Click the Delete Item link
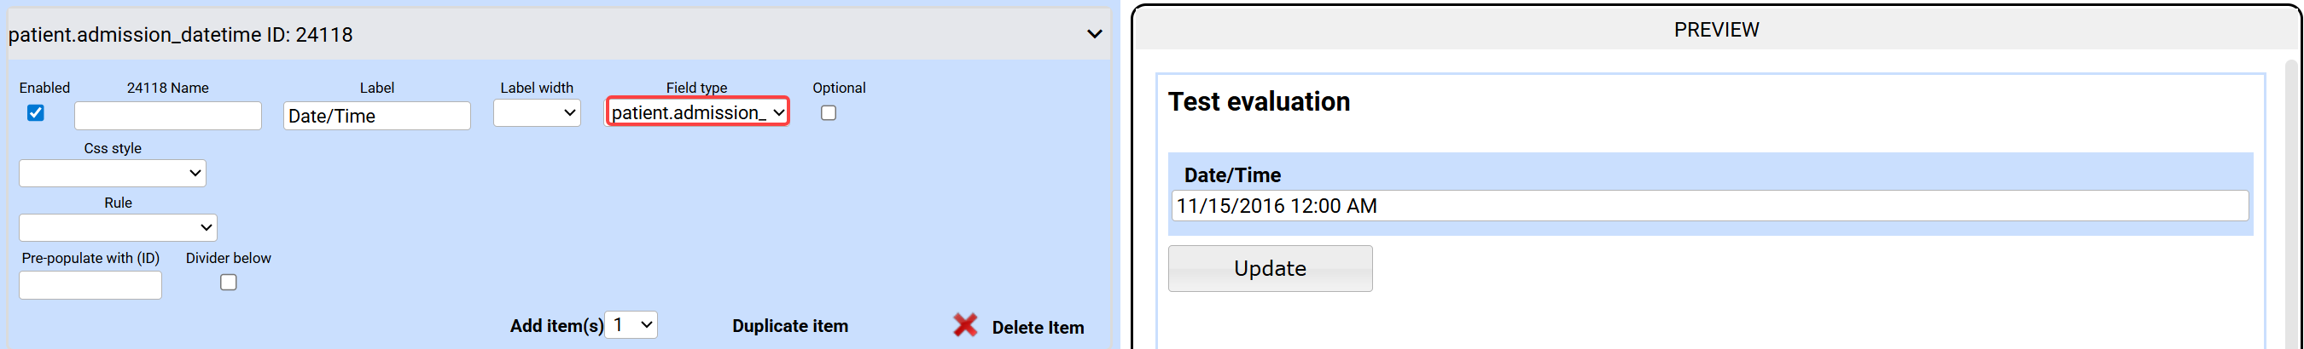Image resolution: width=2304 pixels, height=349 pixels. point(1038,328)
